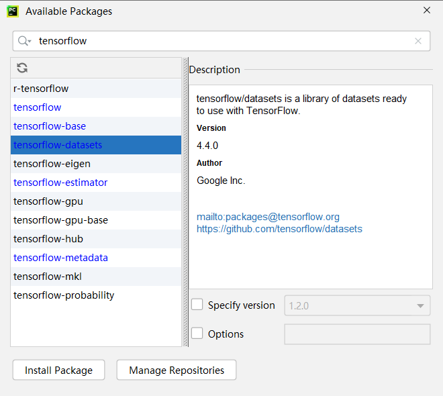Enable the Options checkbox
The height and width of the screenshot is (396, 443).
(x=197, y=334)
